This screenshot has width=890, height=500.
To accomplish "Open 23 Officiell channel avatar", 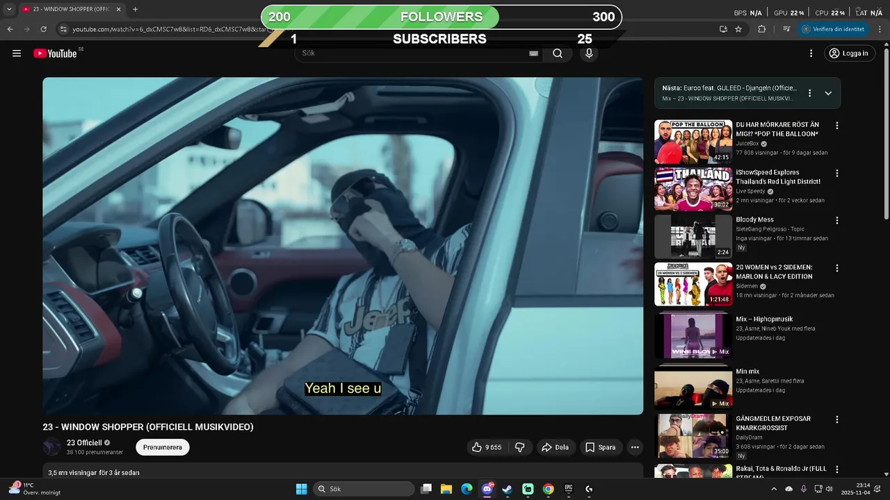I will (x=52, y=447).
